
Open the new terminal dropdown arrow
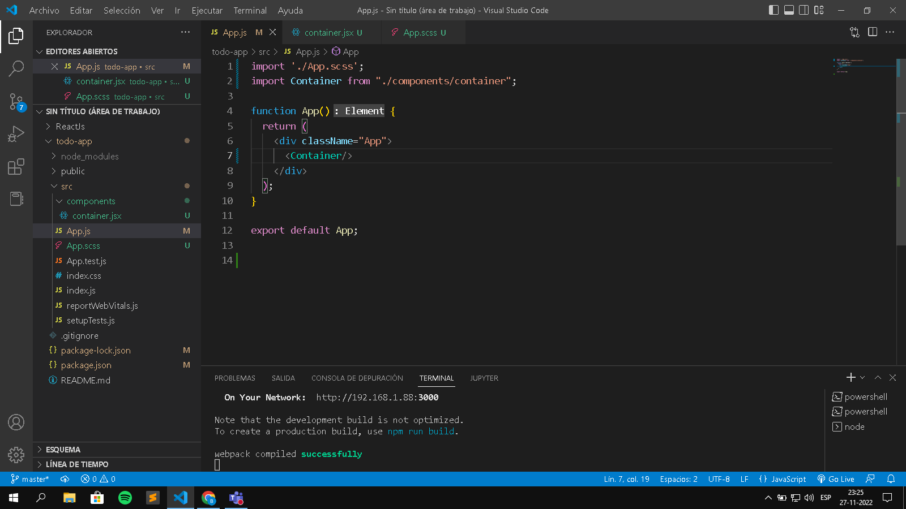point(861,377)
